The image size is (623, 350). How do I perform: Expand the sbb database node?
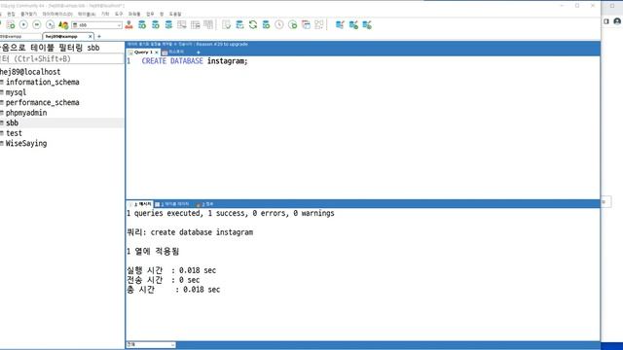point(2,123)
